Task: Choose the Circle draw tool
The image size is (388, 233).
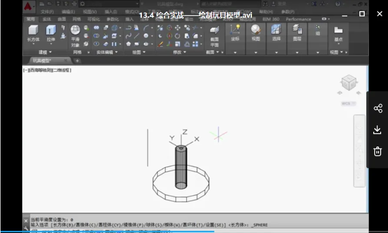Action: (x=146, y=36)
